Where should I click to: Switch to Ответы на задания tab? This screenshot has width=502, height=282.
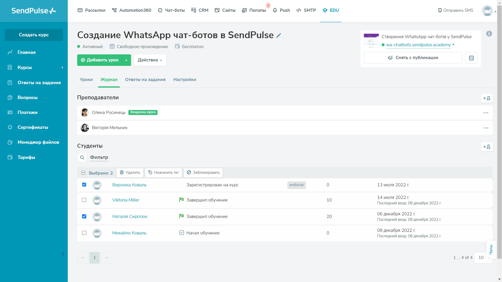coord(145,80)
